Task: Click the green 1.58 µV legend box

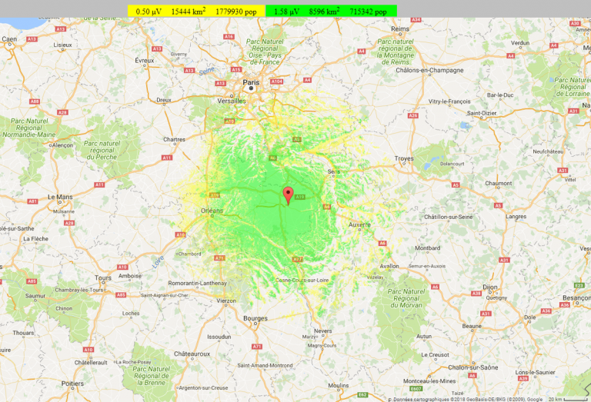Action: (x=330, y=11)
